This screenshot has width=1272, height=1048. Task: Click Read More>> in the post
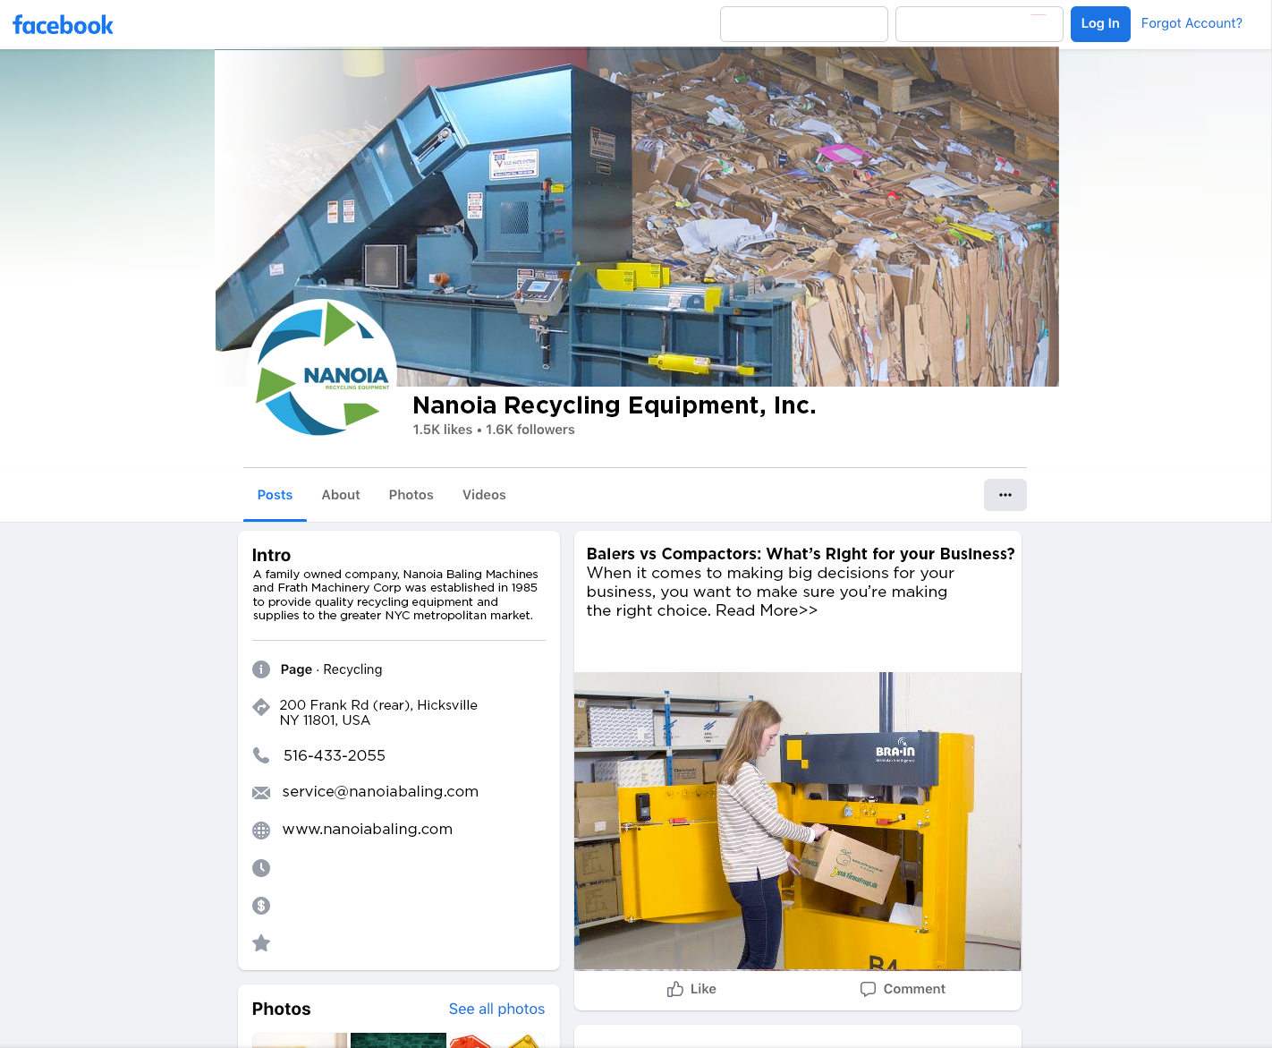pos(767,610)
